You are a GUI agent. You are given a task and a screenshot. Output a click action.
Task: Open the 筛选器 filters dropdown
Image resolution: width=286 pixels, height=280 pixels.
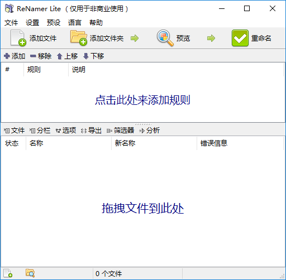(x=120, y=131)
